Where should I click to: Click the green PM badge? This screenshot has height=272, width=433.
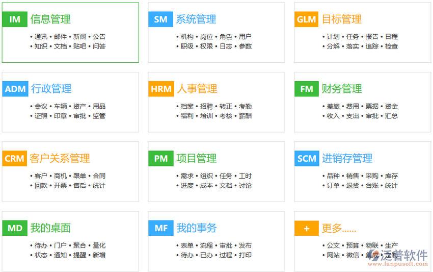coord(160,159)
